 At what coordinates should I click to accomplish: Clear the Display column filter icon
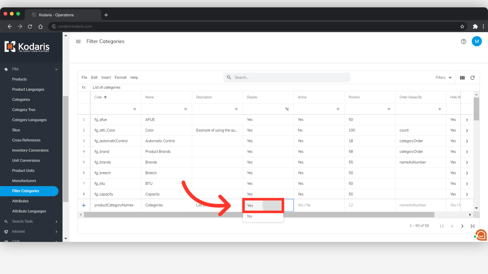pos(287,109)
